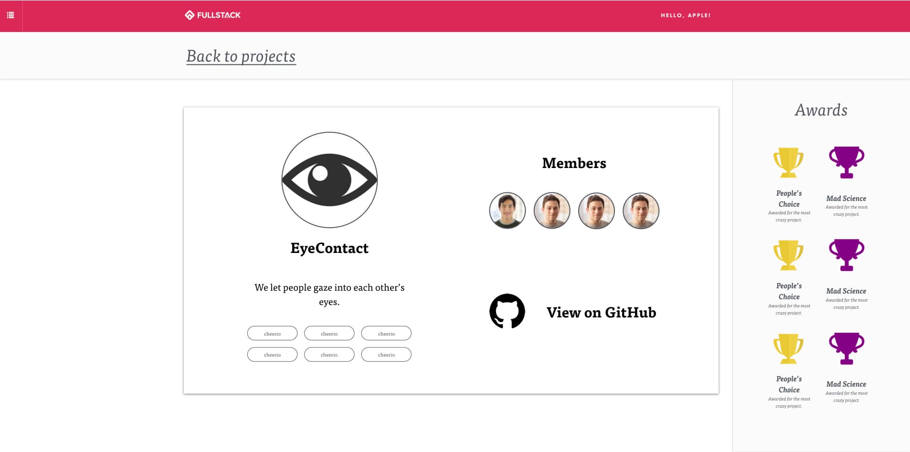Open the last member's avatar
This screenshot has height=452, width=910.
(x=641, y=210)
